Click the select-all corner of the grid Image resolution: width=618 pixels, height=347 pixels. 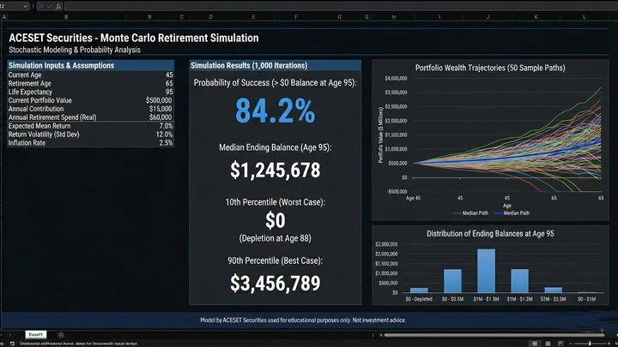[3, 16]
